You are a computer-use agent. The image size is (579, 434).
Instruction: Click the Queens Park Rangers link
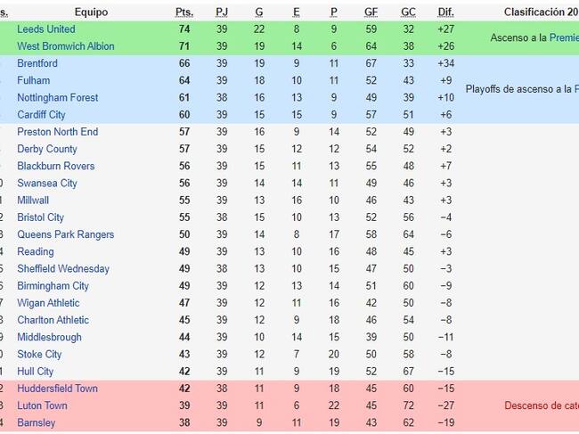[66, 234]
